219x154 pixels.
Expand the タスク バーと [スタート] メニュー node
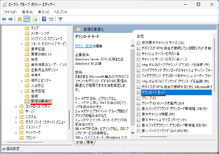coord(16,123)
